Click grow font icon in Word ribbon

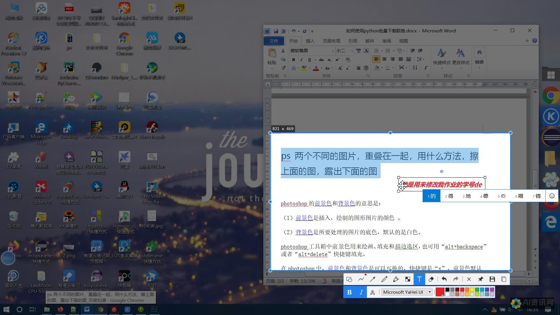[340, 68]
